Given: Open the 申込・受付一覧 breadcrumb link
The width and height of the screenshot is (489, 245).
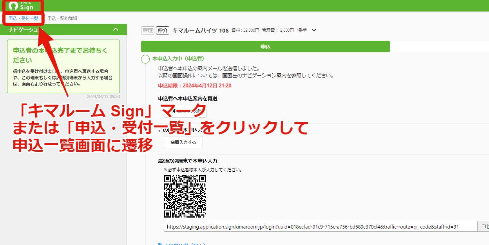Looking at the screenshot, I should tap(24, 18).
